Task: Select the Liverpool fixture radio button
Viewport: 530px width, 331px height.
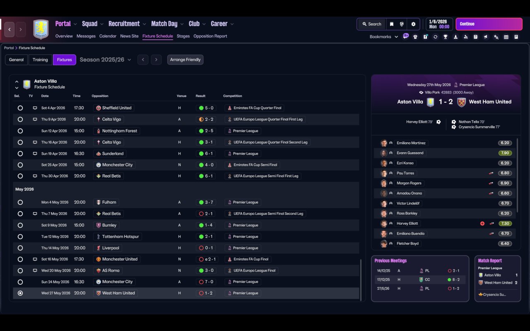Action: [20, 248]
